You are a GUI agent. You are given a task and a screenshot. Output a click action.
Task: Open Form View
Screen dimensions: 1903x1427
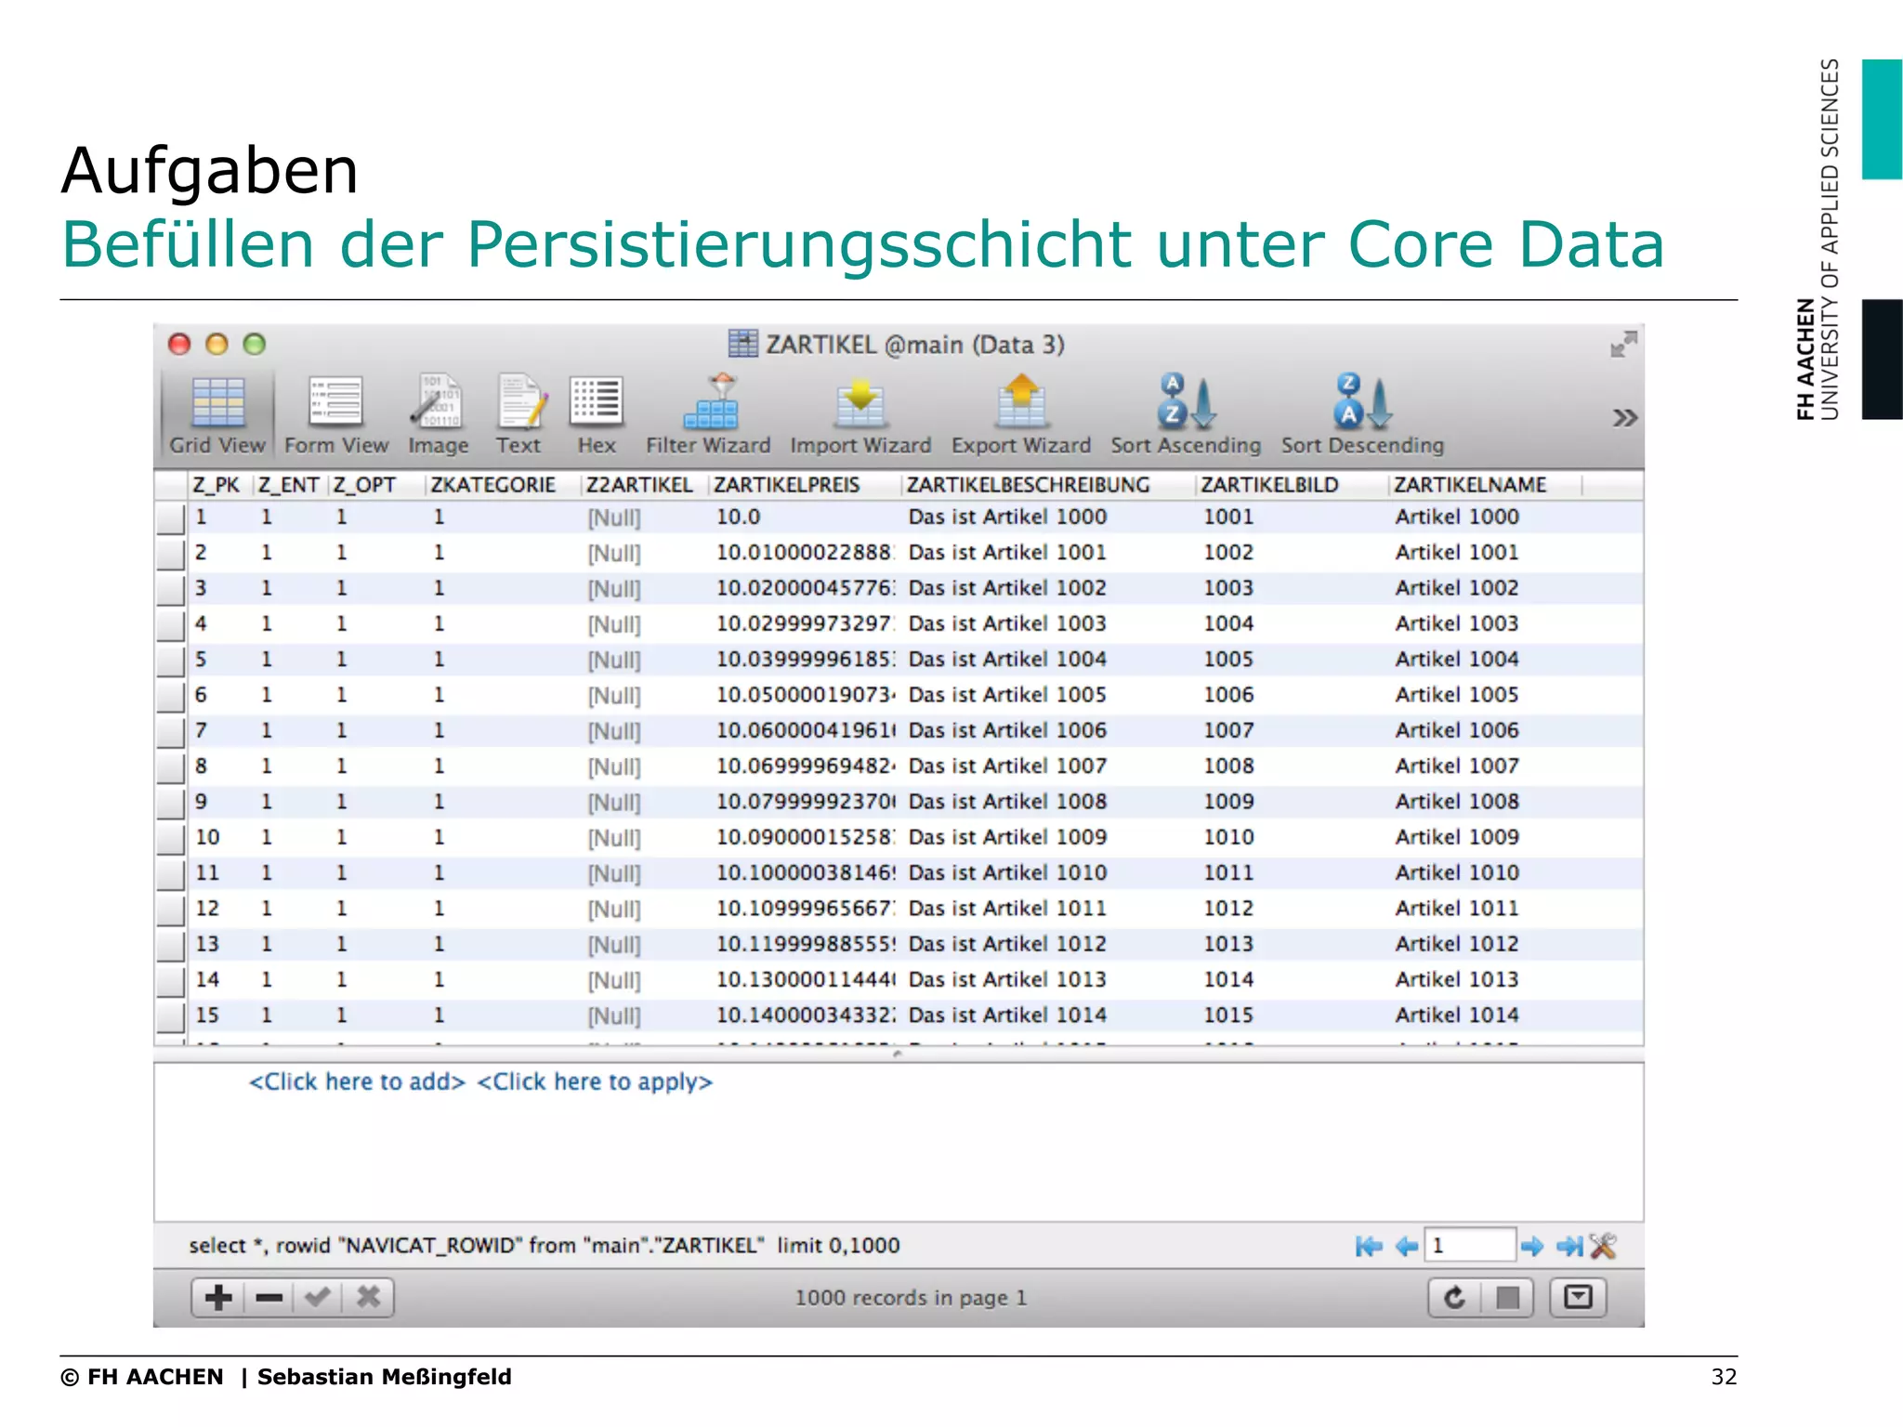[x=336, y=415]
